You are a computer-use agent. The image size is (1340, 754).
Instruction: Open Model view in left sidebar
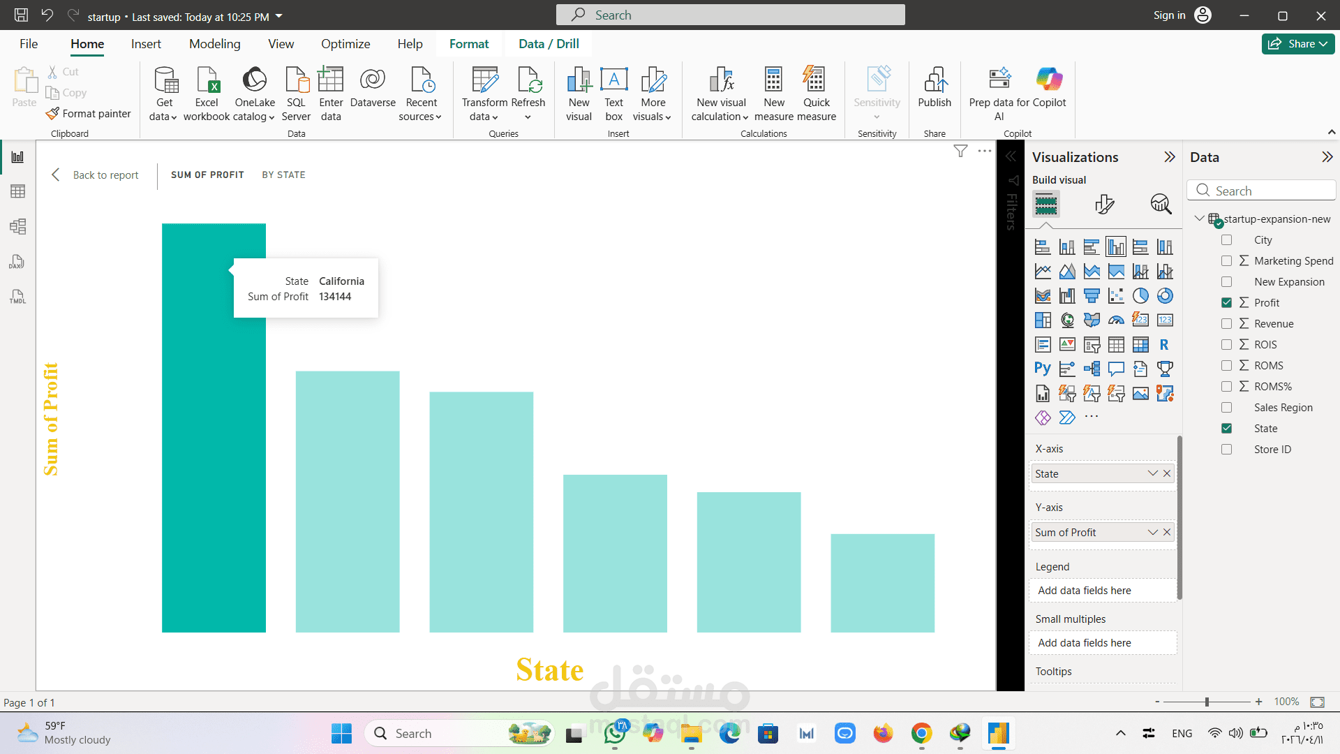17,226
